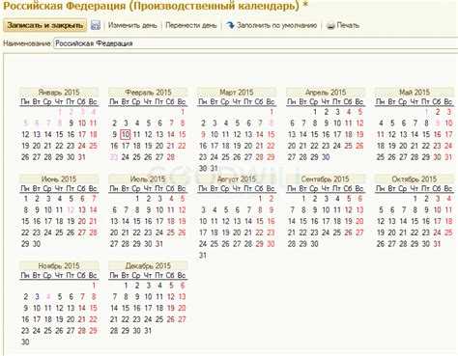Select day 31 in January 2015
Screen dimensions: 458x356
82,157
